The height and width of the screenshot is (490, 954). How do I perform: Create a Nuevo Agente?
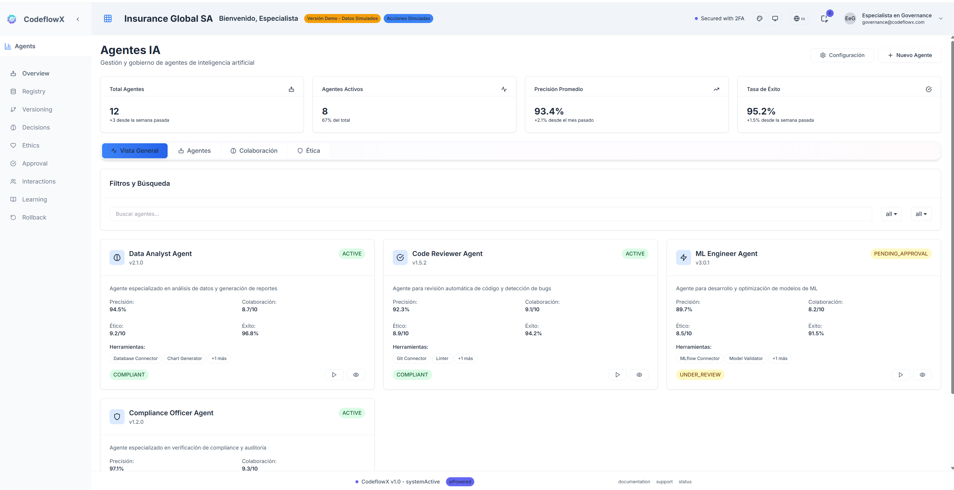pos(909,55)
